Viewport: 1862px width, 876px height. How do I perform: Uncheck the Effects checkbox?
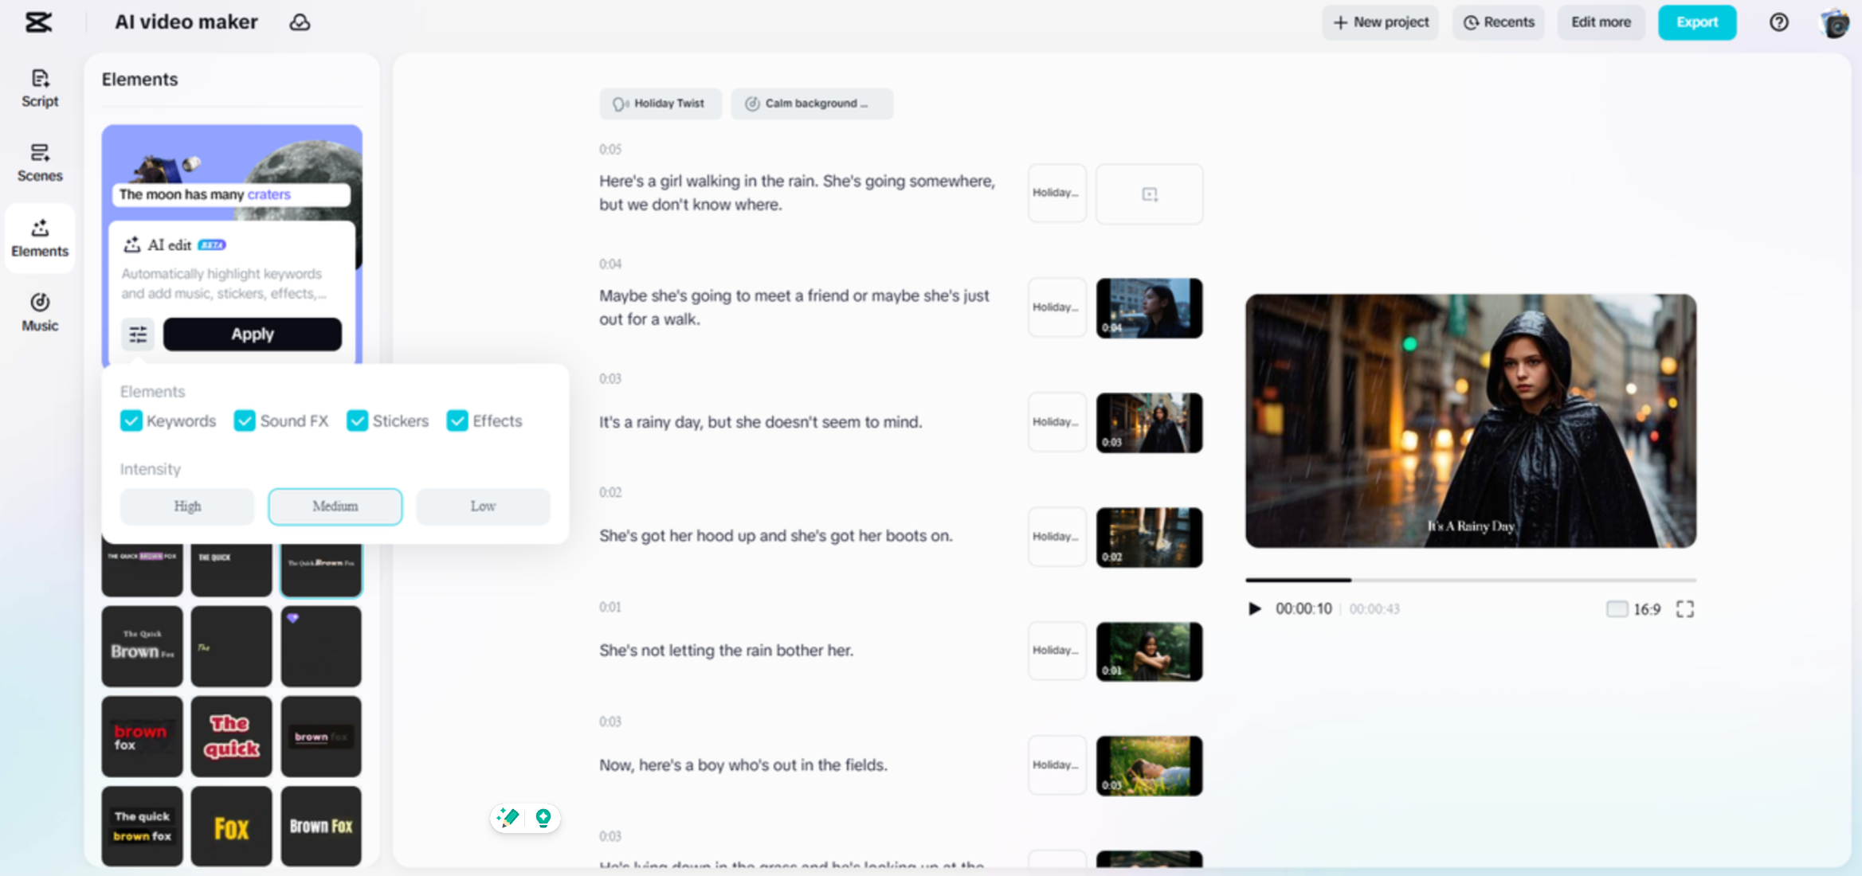point(457,420)
